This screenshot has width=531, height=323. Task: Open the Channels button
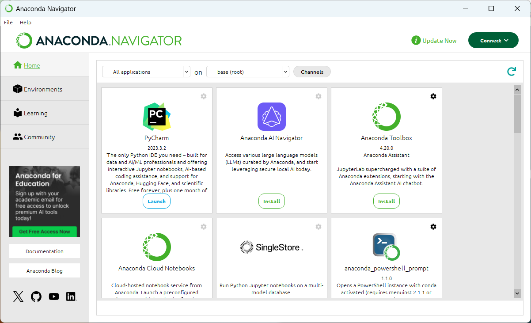[x=312, y=72]
